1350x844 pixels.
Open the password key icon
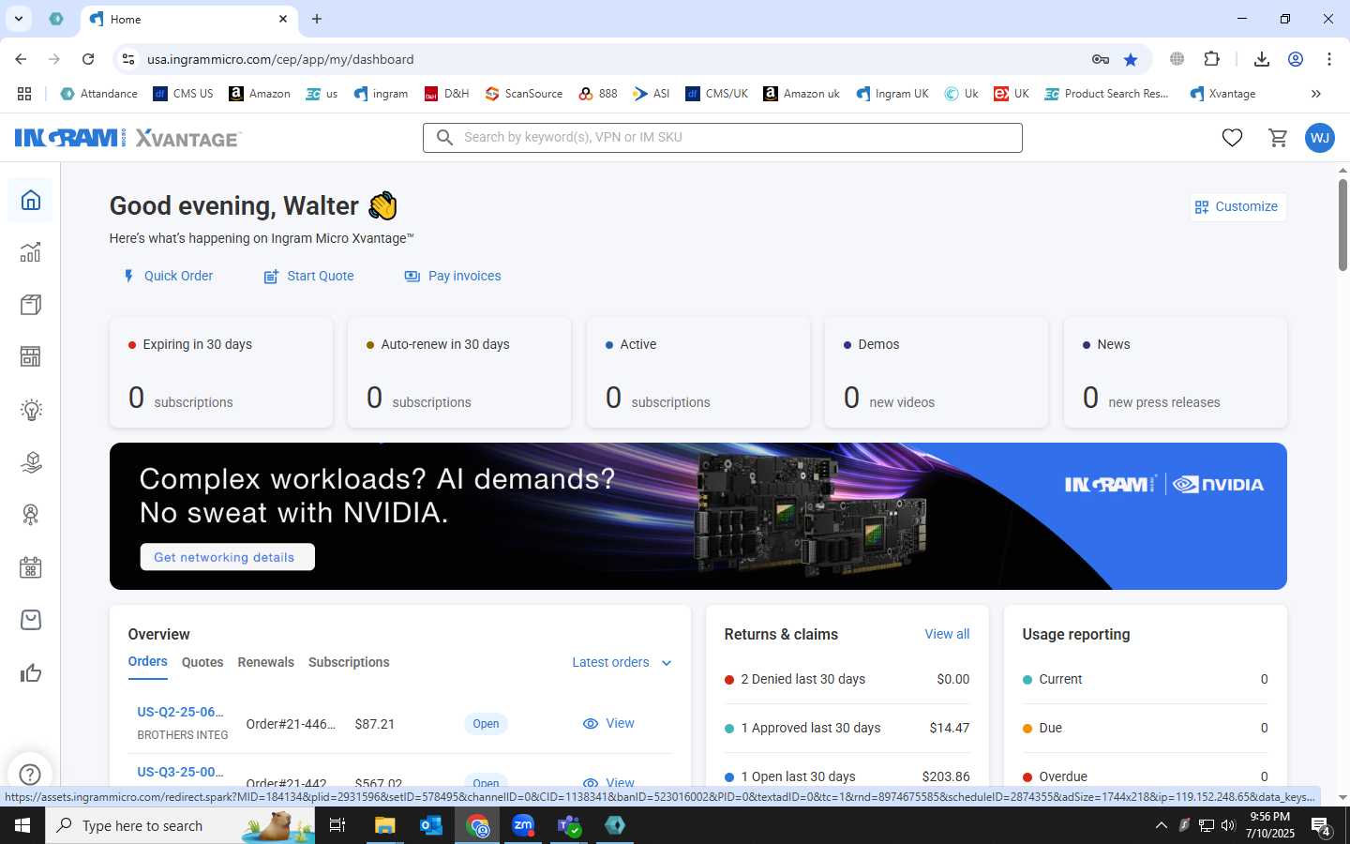[1101, 59]
